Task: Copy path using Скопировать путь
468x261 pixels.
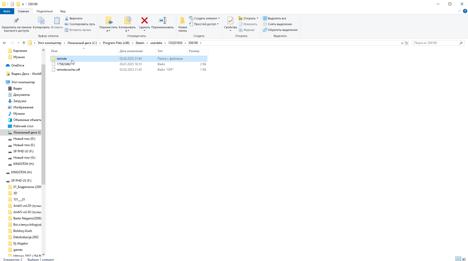Action: click(x=80, y=24)
